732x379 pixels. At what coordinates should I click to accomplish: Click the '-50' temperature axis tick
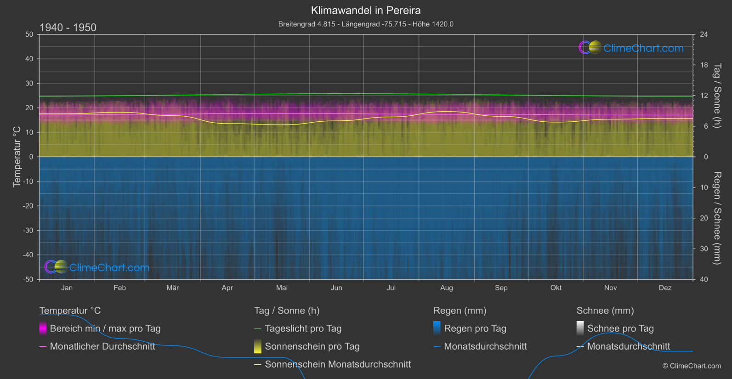[x=28, y=279]
